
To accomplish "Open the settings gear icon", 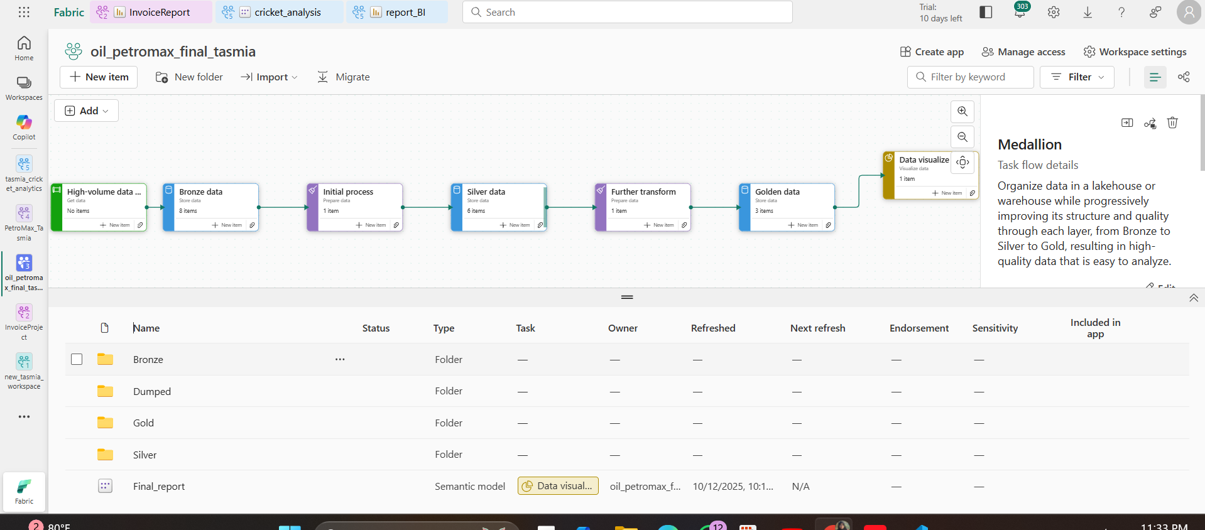I will coord(1054,13).
